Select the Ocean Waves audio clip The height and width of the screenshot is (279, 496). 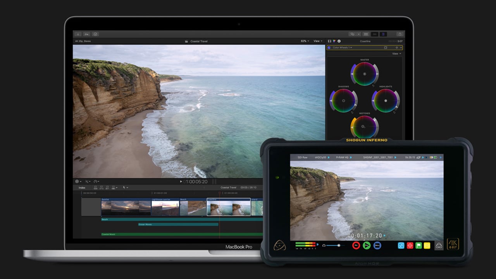click(178, 224)
